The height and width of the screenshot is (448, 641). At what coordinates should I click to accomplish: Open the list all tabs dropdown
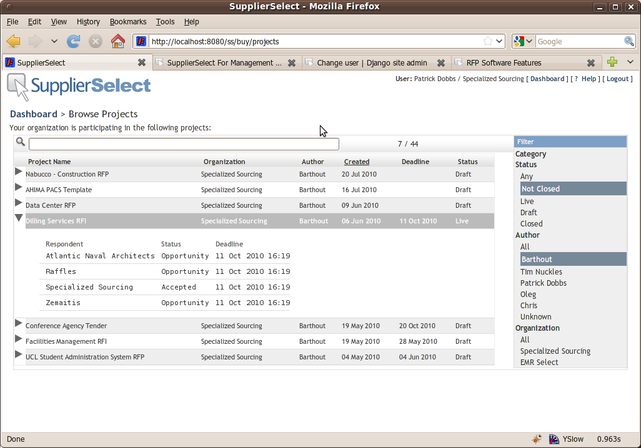pos(630,62)
